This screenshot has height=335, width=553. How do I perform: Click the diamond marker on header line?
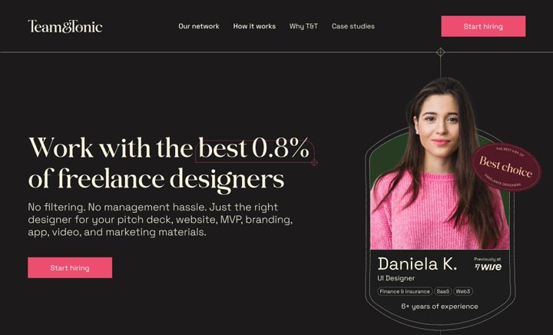(441, 52)
